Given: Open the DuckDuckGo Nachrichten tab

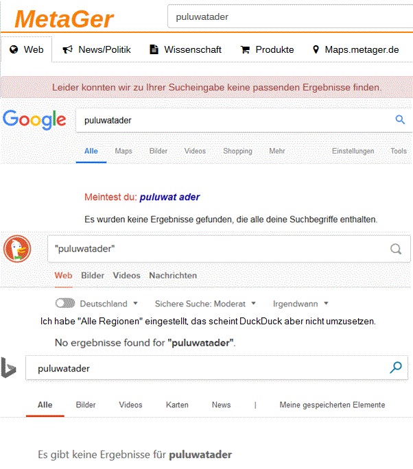Looking at the screenshot, I should 173,276.
